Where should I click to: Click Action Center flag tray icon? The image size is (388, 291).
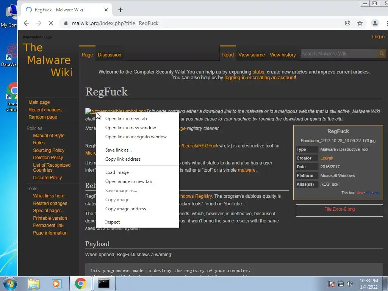[x=331, y=284]
